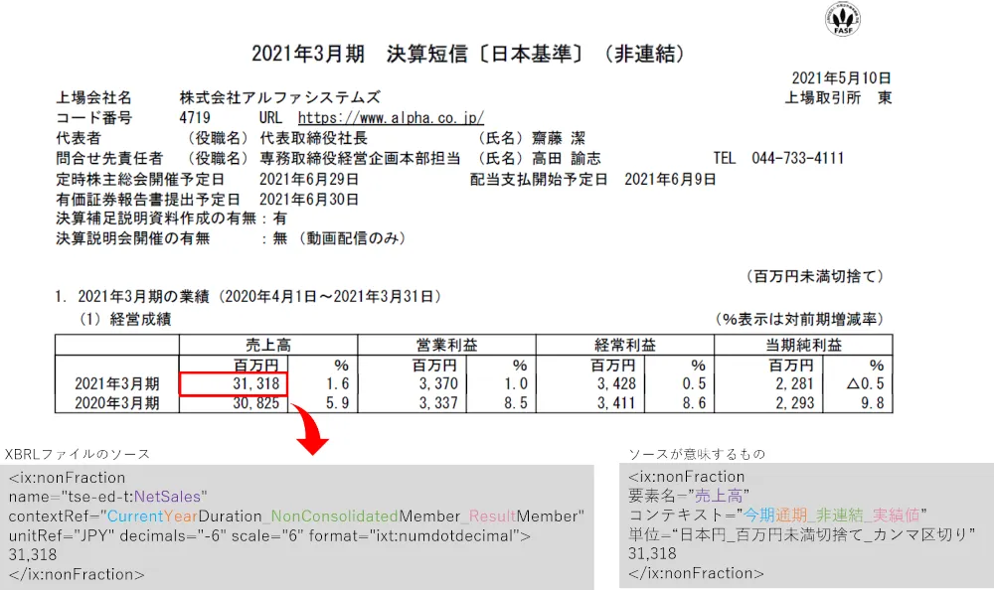
Task: Select the unitRef="JPY" attribute line
Action: click(269, 536)
